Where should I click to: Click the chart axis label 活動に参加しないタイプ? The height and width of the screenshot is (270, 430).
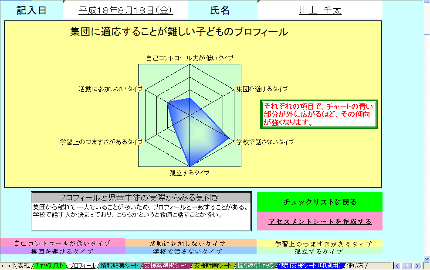[111, 89]
